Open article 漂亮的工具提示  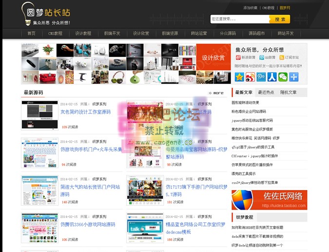coord(244,174)
